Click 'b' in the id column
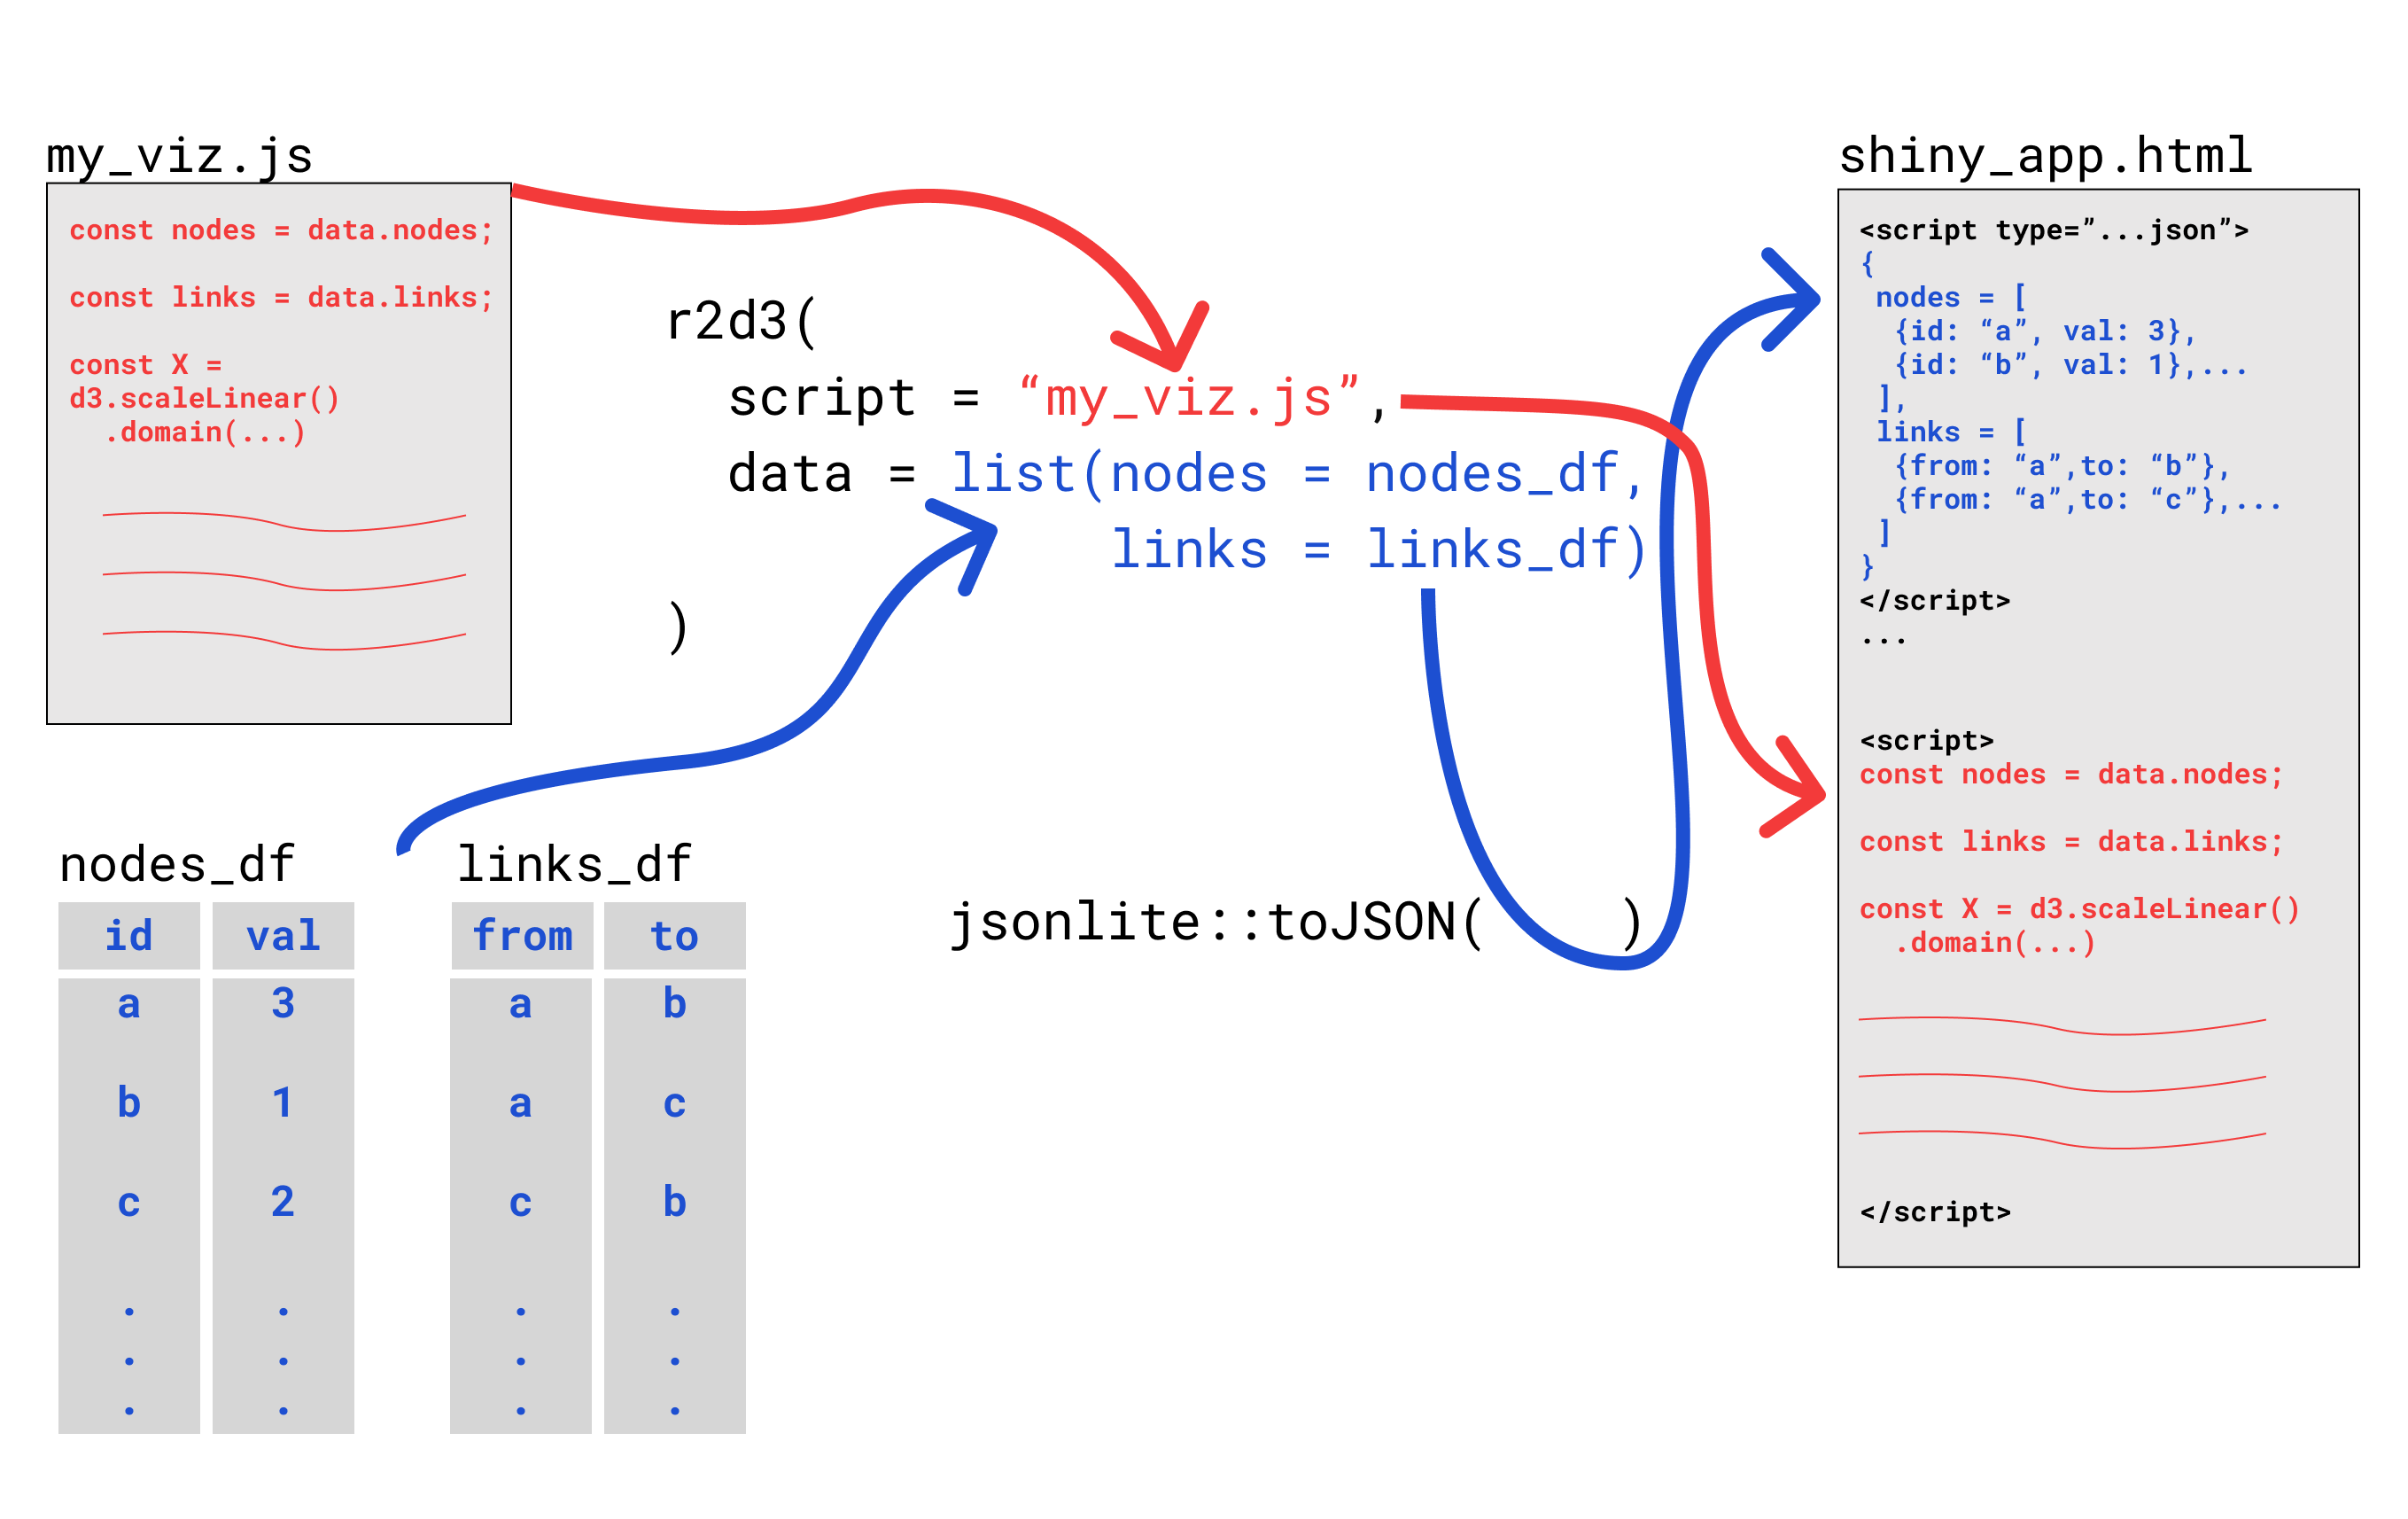The height and width of the screenshot is (1519, 2408). click(129, 1103)
